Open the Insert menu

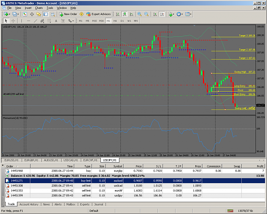28,8
